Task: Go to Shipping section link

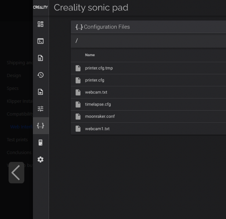Action: [x=20, y=63]
